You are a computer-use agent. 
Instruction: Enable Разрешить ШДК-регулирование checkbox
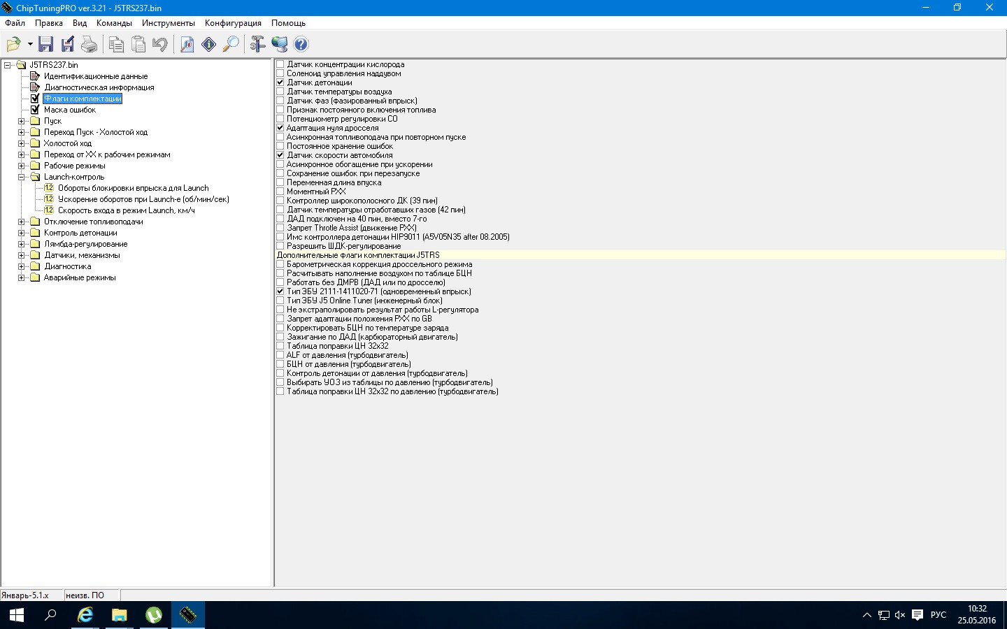[x=280, y=246]
